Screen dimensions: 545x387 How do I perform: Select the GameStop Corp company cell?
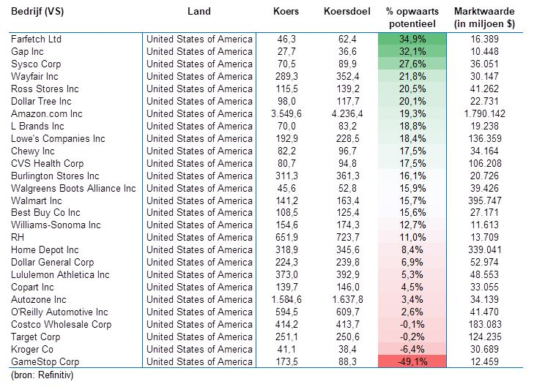[45, 361]
